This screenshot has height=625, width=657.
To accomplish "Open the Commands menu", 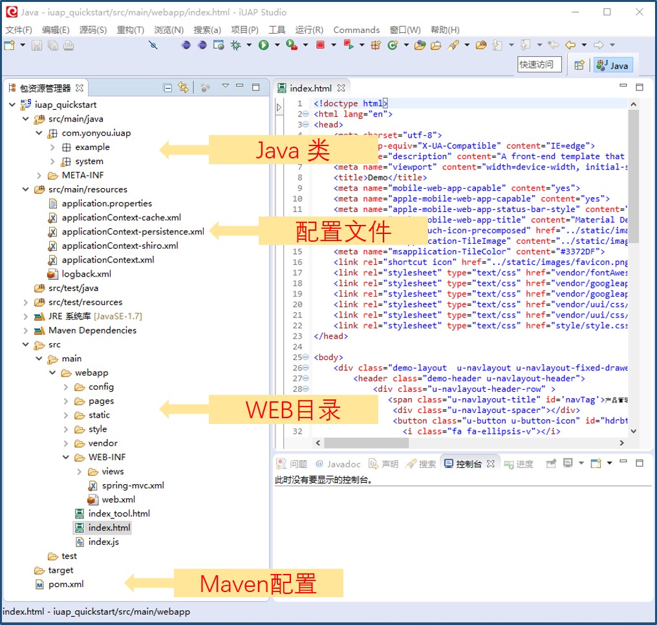I will coord(356,30).
